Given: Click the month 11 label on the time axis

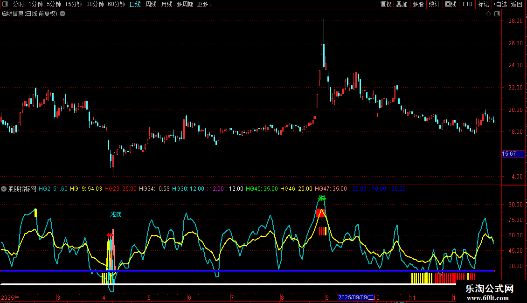Looking at the screenshot, I should pyautogui.click(x=412, y=297).
